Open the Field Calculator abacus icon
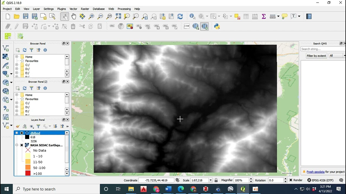346x194 pixels. pyautogui.click(x=255, y=16)
